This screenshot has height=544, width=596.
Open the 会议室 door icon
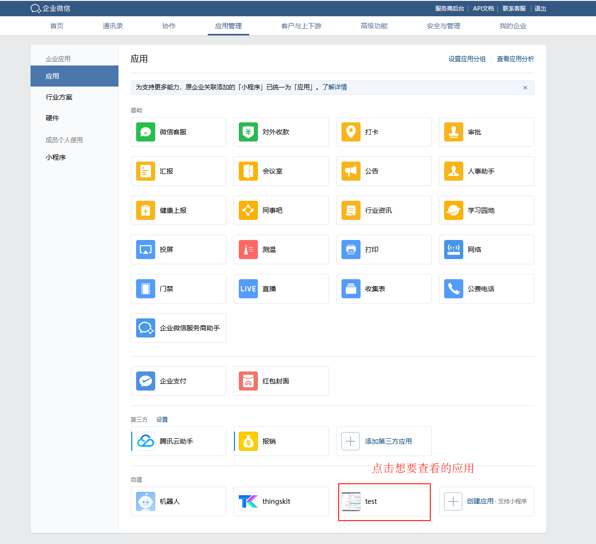pos(248,171)
